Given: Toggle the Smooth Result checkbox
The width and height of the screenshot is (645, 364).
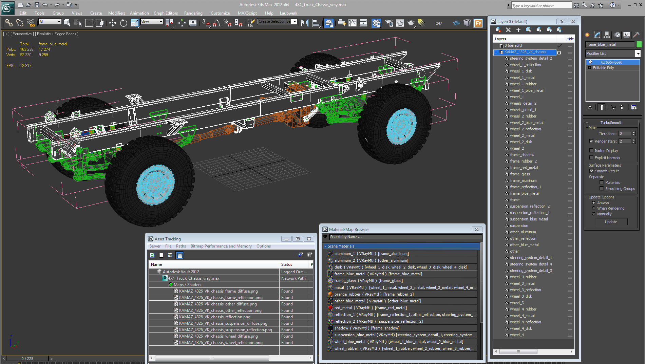Looking at the screenshot, I should pyautogui.click(x=591, y=171).
